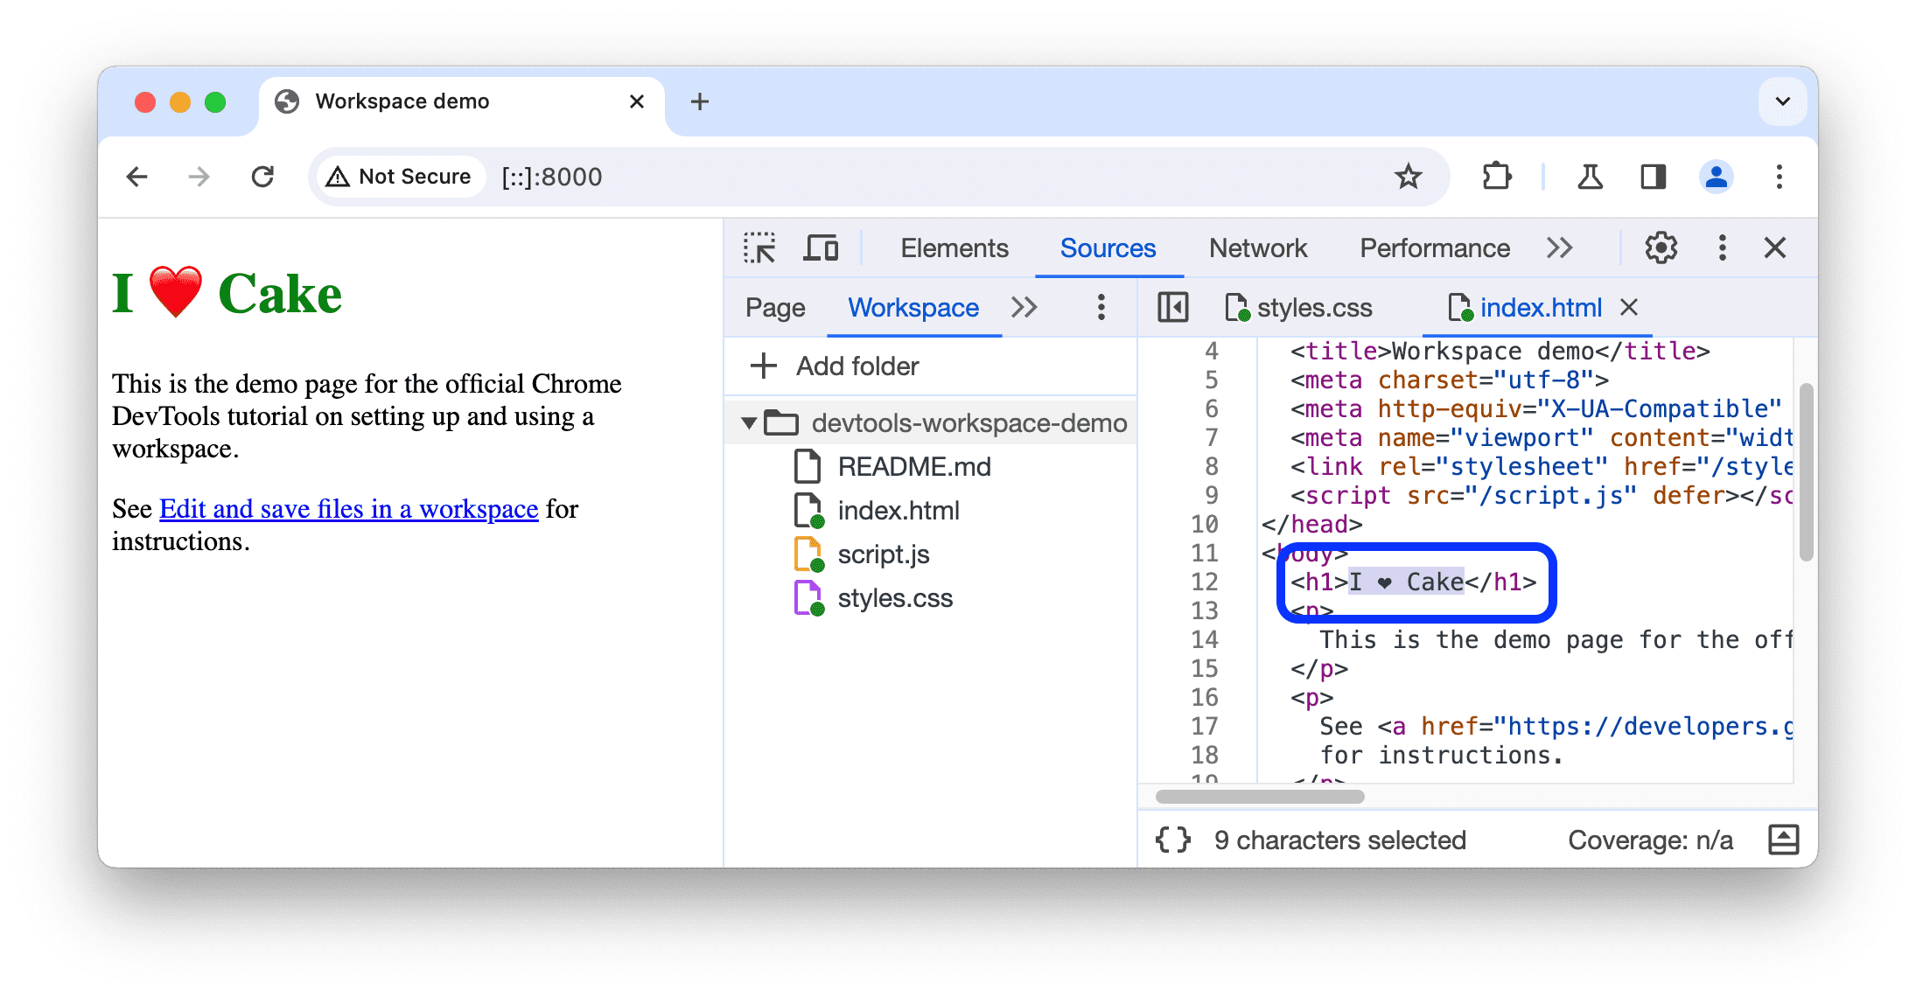Image resolution: width=1916 pixels, height=997 pixels.
Task: Click the Edit and save files link
Action: (x=348, y=506)
